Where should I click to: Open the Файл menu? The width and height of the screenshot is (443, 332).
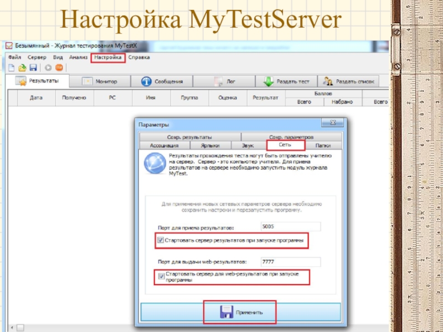tap(15, 58)
